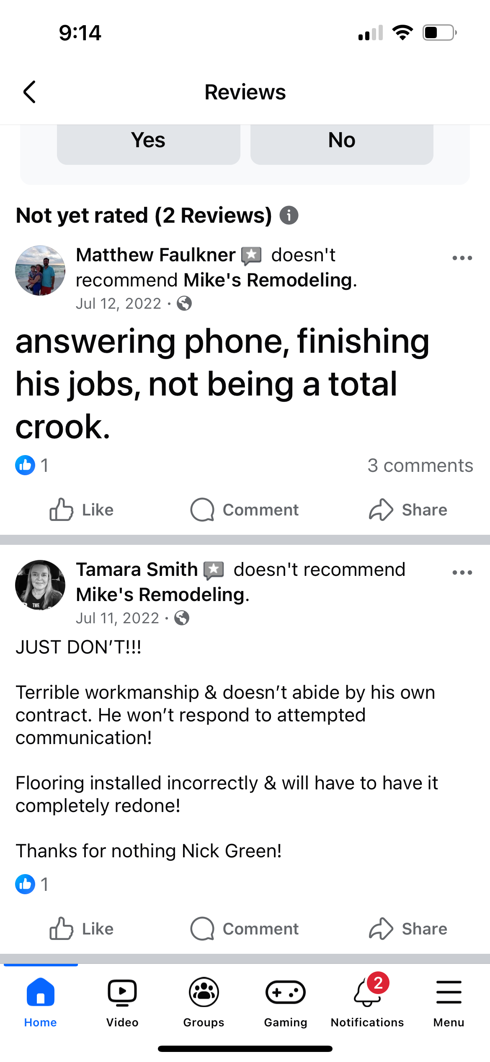Viewport: 490px width, 1062px height.
Task: Switch to the Groups tab
Action: click(x=204, y=1002)
